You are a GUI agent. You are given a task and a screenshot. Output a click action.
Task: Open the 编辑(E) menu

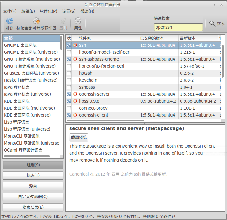click(28, 11)
